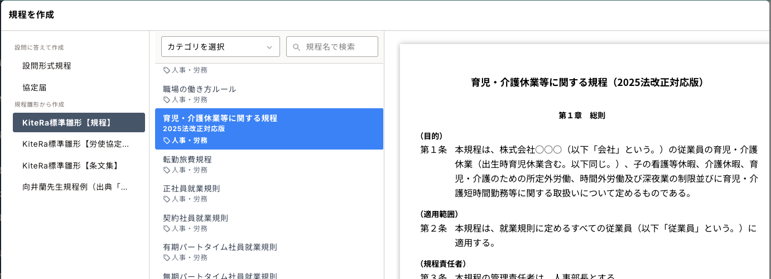Click tag icon under 有期パートタイム社員就業規則
This screenshot has height=279, width=771.
[x=167, y=258]
